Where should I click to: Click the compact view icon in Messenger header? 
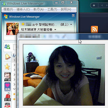[x=73, y=16]
